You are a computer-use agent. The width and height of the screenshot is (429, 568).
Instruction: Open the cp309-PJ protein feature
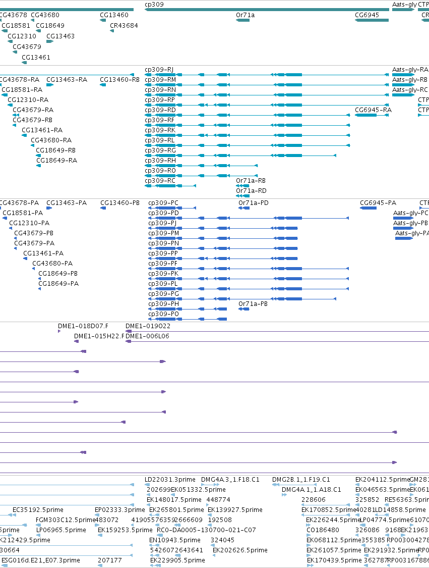pyautogui.click(x=223, y=228)
